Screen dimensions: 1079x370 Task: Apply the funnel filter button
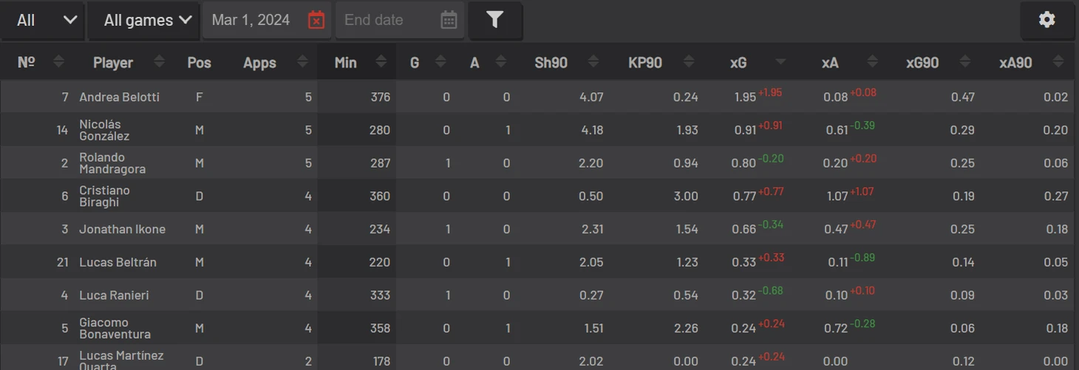495,20
